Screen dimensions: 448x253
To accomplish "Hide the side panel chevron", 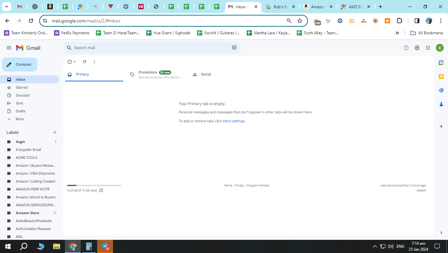I will [x=441, y=233].
